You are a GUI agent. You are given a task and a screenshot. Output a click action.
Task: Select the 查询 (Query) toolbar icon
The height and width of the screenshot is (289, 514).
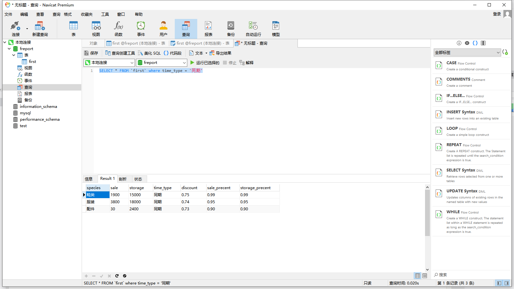pyautogui.click(x=186, y=29)
